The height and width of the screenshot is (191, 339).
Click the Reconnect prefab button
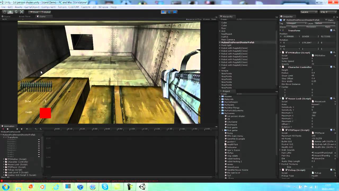point(311,27)
